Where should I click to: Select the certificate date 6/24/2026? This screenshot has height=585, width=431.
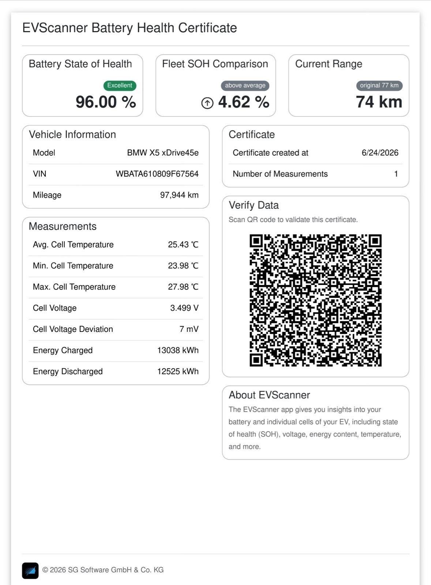point(380,153)
